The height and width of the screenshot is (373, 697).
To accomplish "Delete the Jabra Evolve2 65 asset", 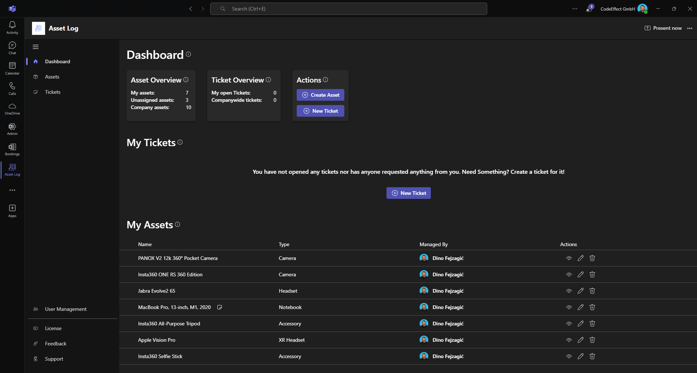I will [592, 291].
